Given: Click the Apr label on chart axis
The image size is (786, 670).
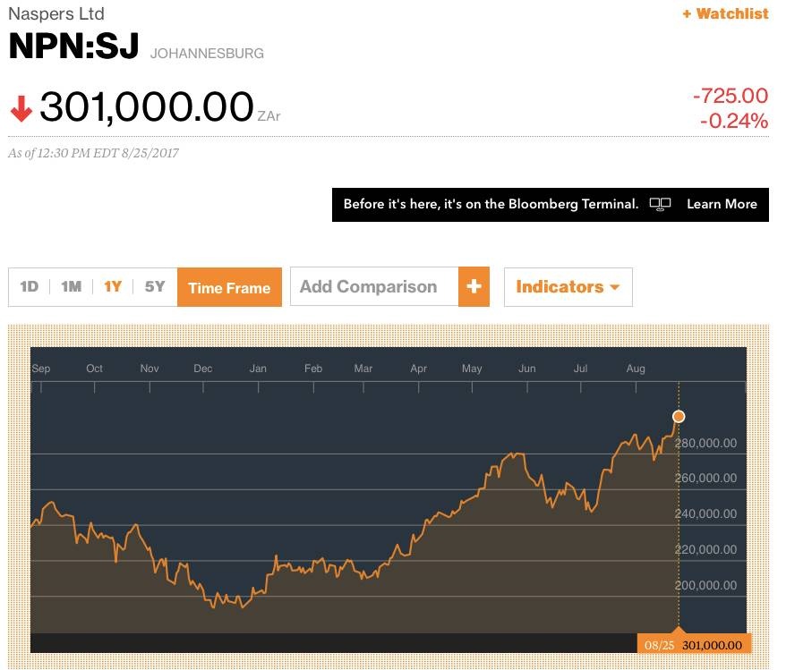Looking at the screenshot, I should pyautogui.click(x=419, y=369).
